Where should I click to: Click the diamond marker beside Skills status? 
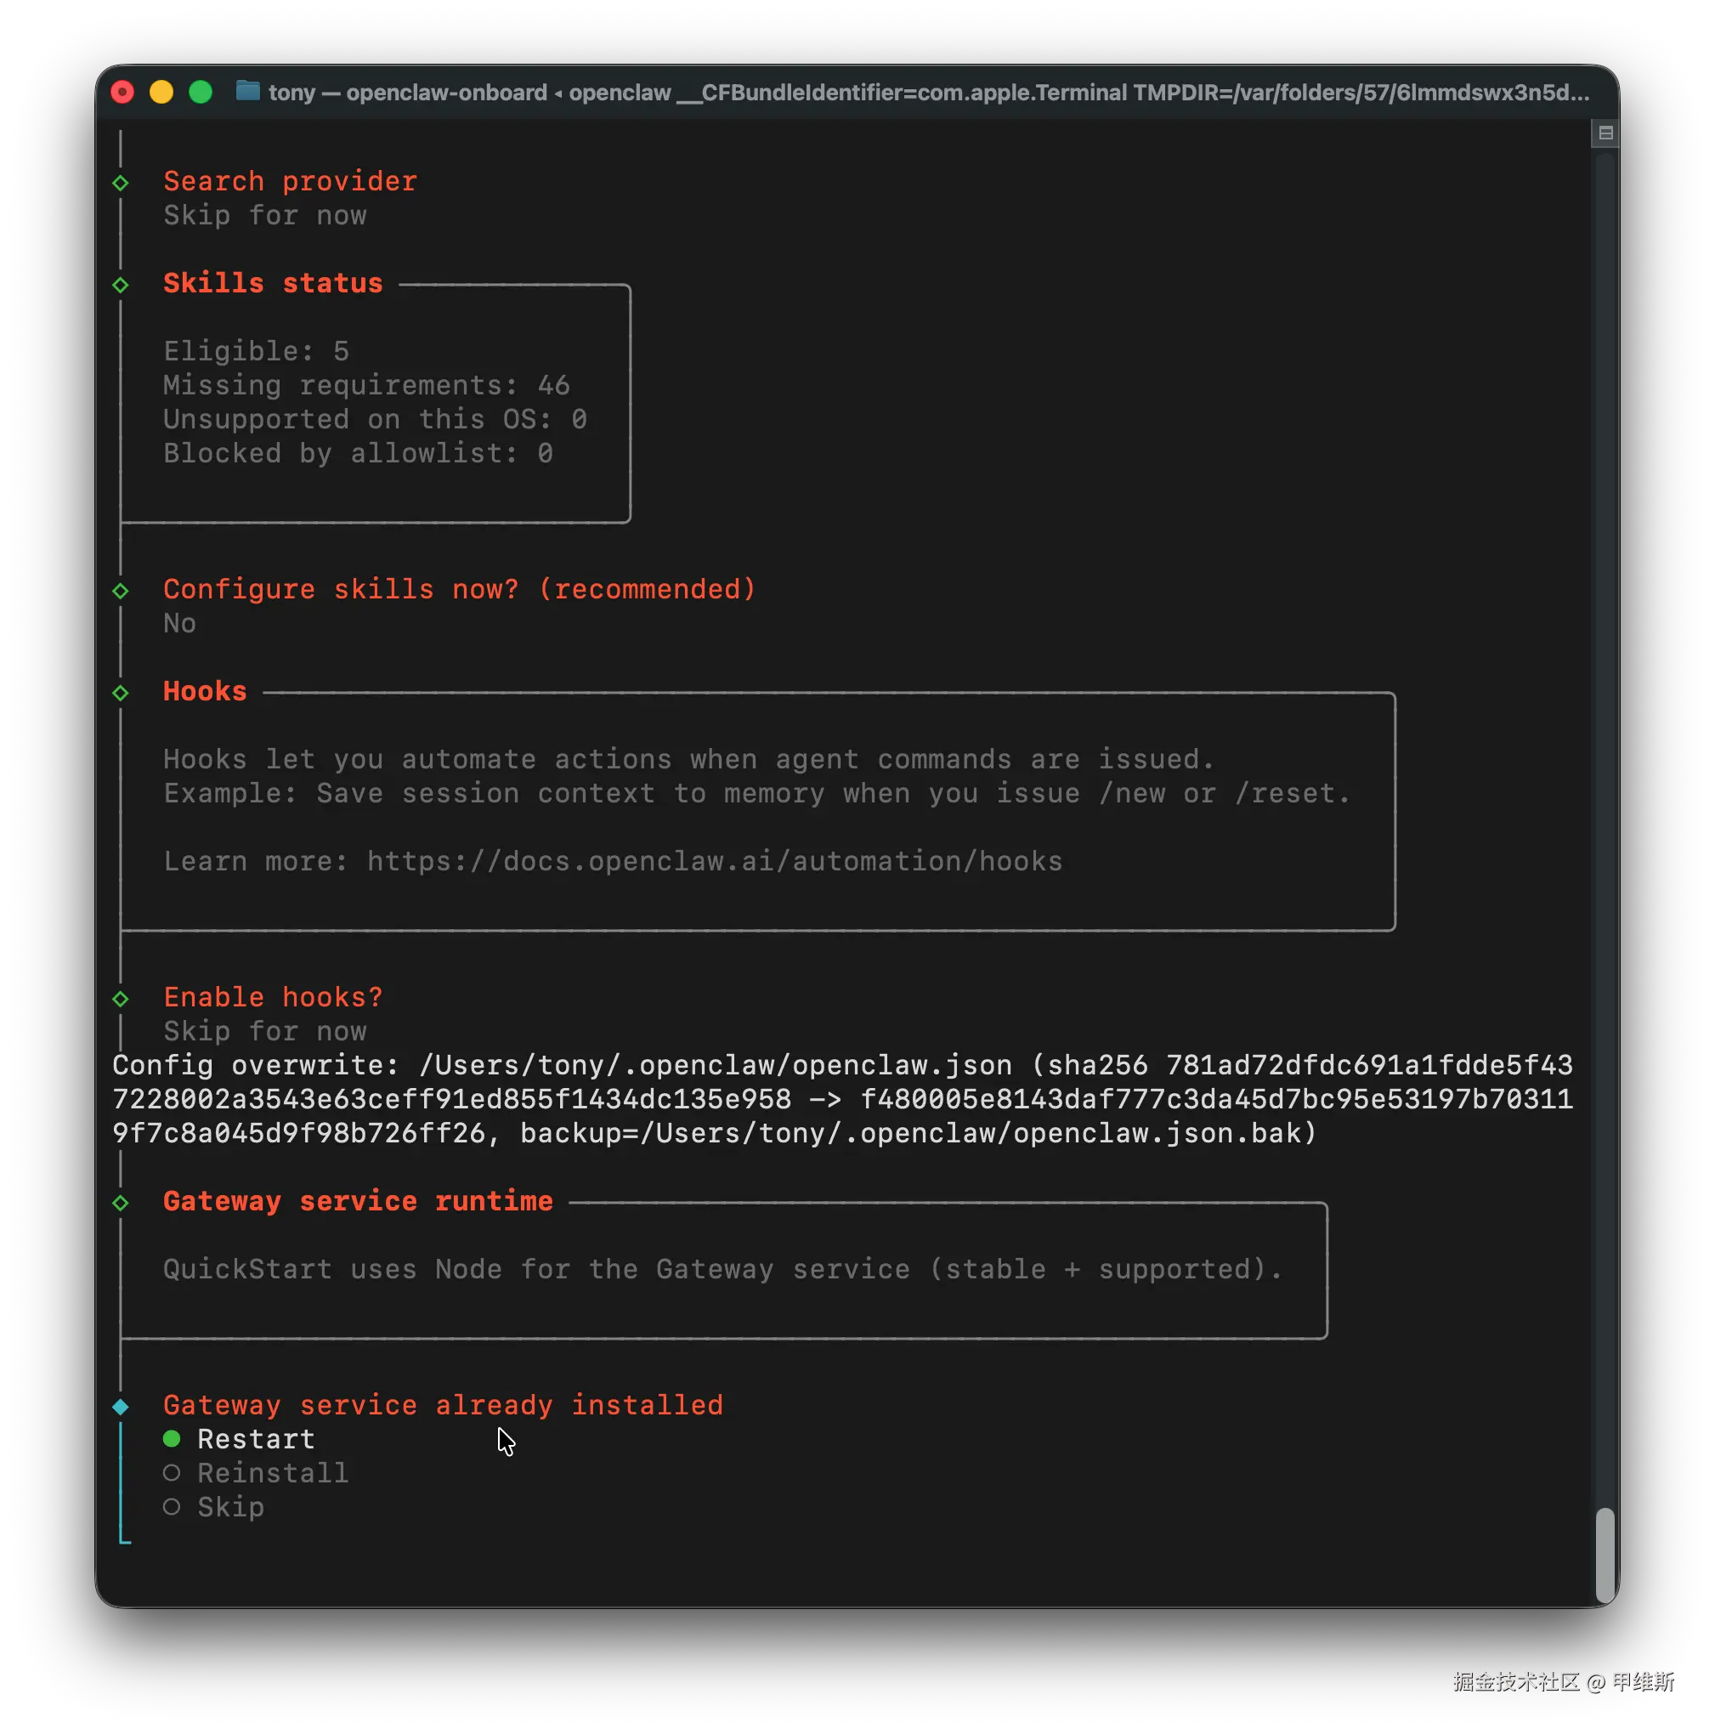(121, 286)
